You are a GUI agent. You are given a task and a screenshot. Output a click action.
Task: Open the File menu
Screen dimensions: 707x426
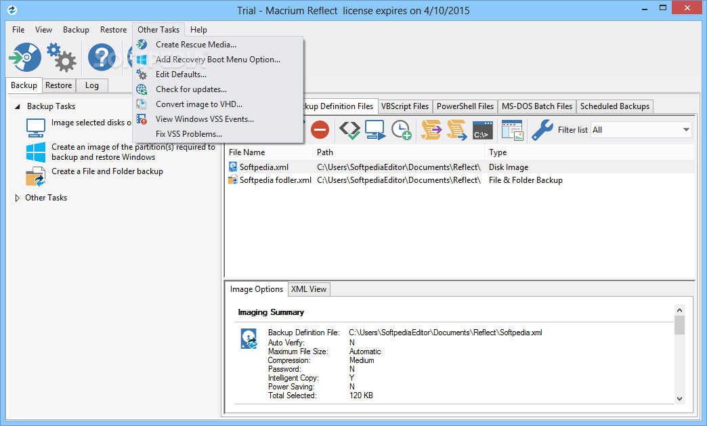(18, 30)
